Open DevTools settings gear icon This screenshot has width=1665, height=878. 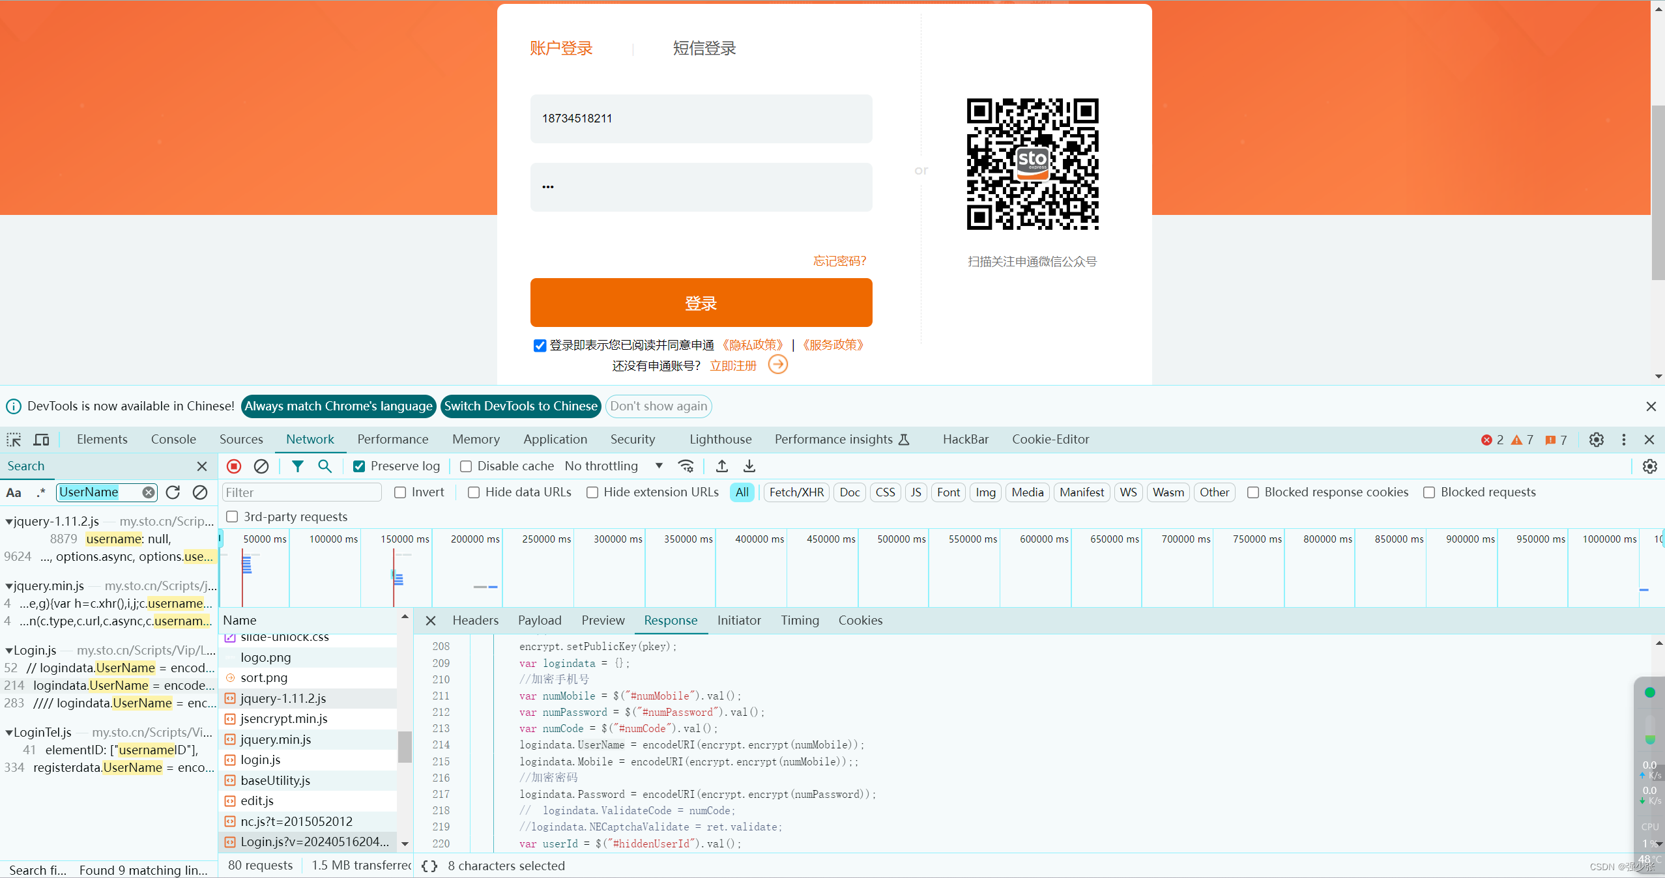click(1596, 440)
